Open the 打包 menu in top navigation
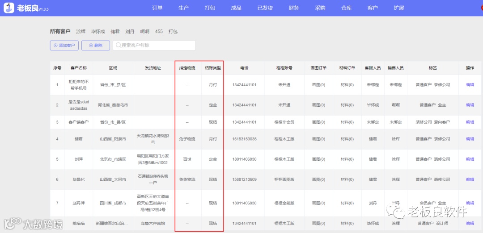 tap(210, 8)
